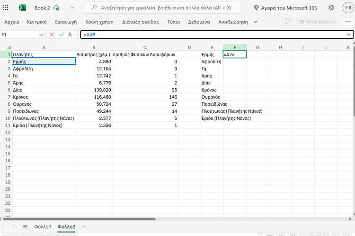Viewport: 355px width, 236px height.
Task: Click the insert function fx icon
Action: point(71,34)
